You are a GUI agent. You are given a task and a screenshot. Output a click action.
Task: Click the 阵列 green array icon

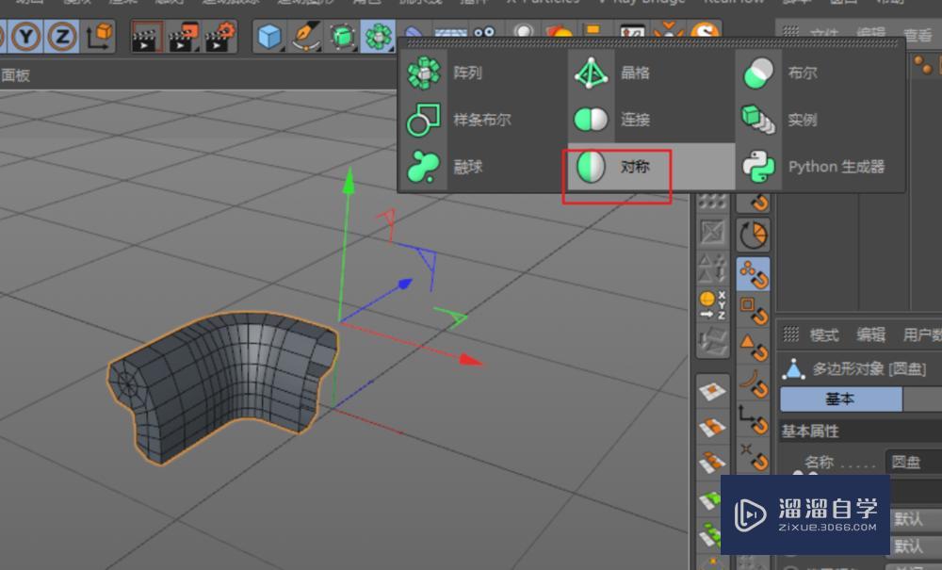424,73
